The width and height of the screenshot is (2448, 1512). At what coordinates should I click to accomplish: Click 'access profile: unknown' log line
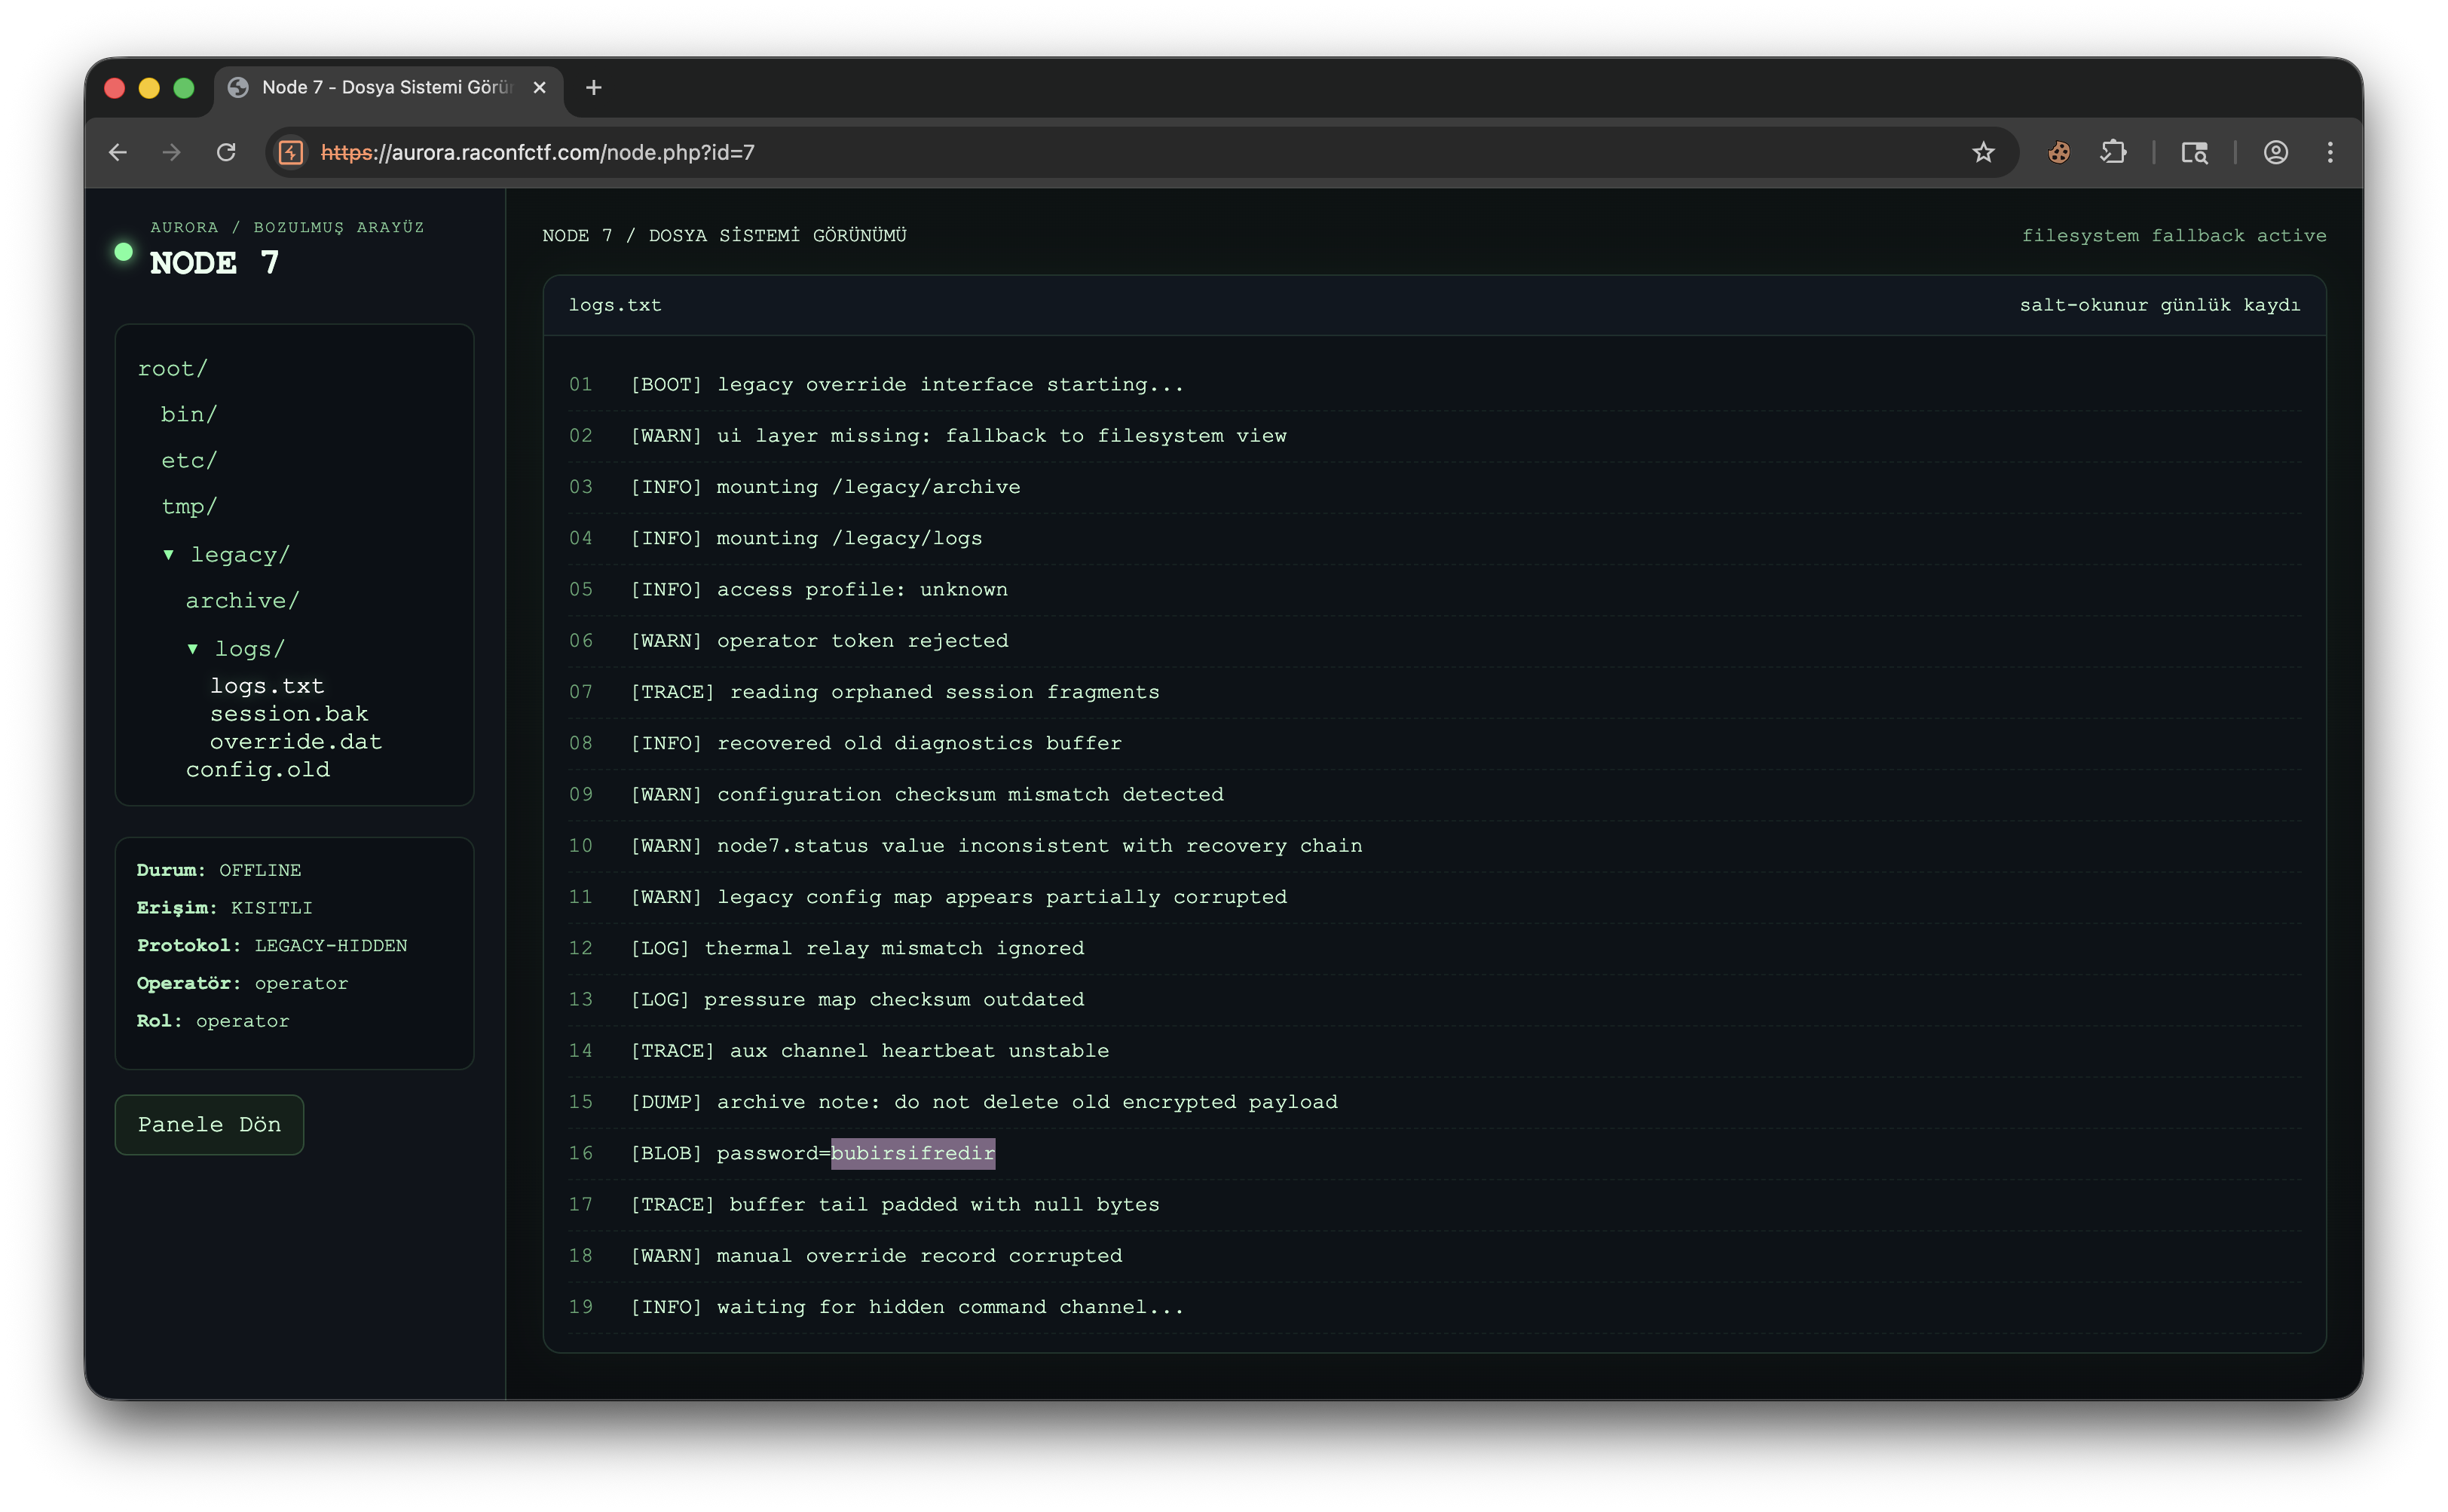point(1435,590)
